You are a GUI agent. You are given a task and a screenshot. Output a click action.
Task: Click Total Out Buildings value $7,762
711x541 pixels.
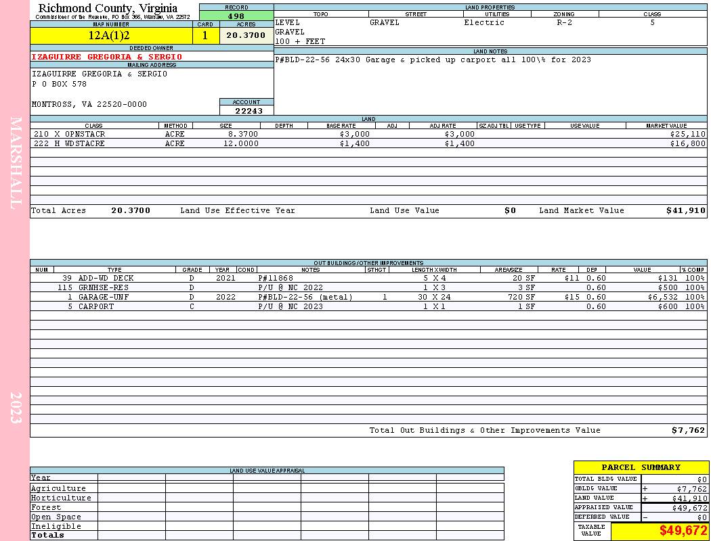(x=689, y=431)
